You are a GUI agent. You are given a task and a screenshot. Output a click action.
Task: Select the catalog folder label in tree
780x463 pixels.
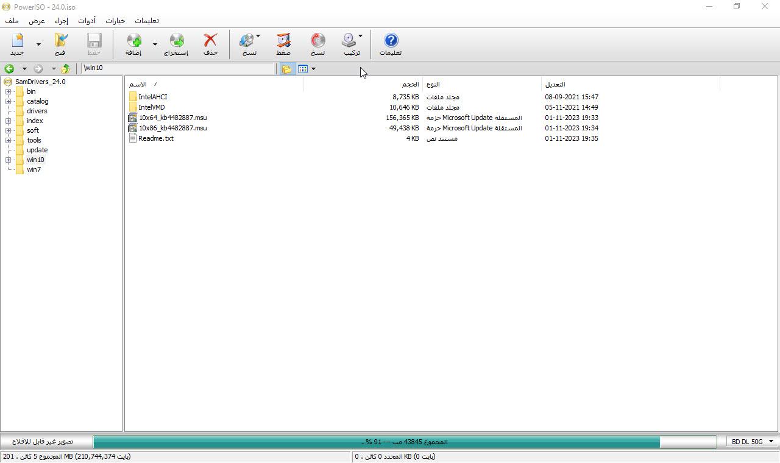coord(37,101)
